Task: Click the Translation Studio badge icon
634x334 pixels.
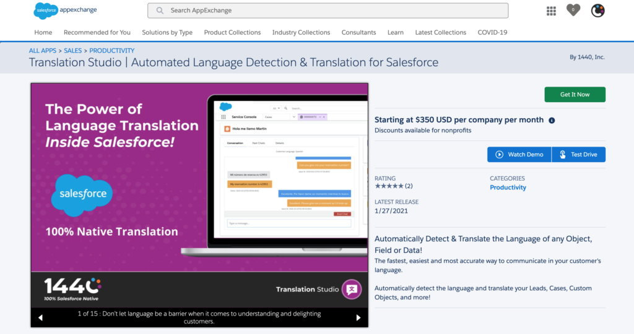Action: click(352, 289)
